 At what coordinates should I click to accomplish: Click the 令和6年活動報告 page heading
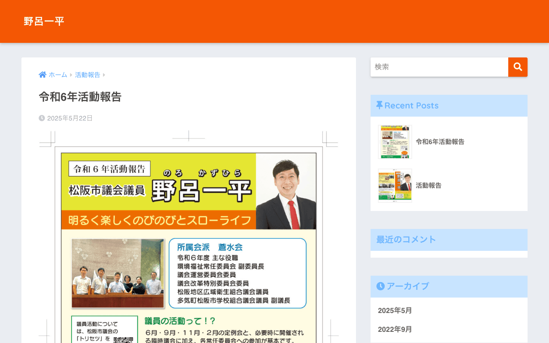click(x=80, y=97)
